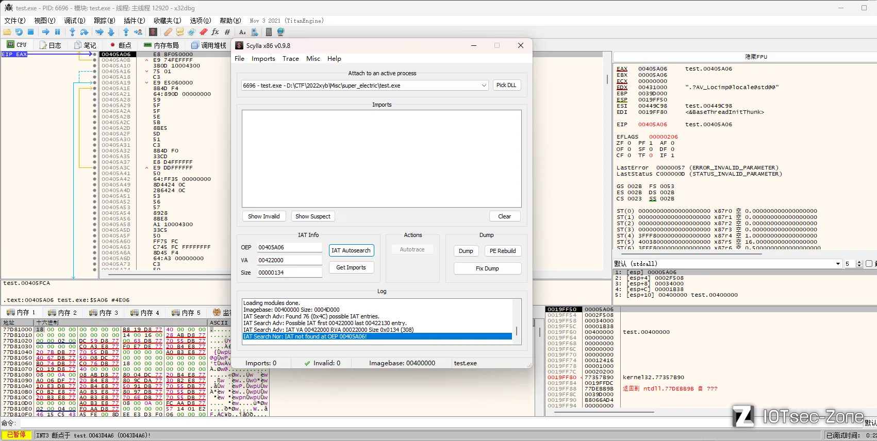Click the trace into dotted arrow icon
877x441 pixels.
100,32
